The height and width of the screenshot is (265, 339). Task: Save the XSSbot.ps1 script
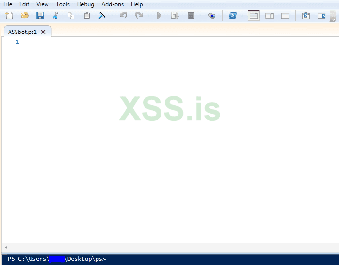[40, 16]
